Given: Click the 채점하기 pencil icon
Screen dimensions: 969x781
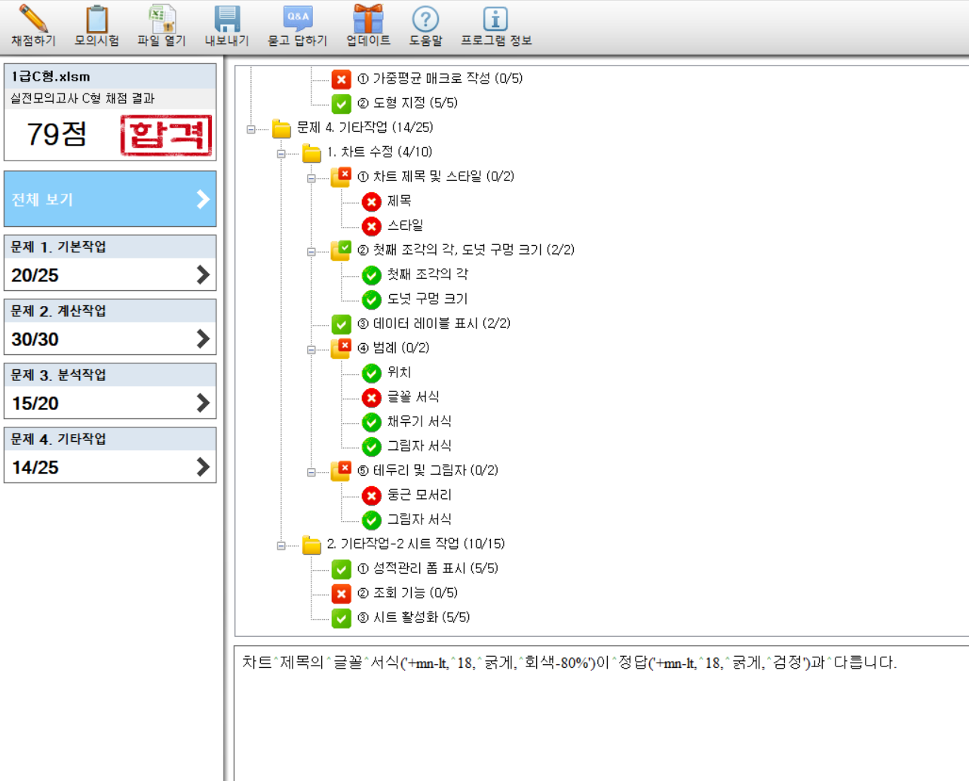Looking at the screenshot, I should point(33,20).
